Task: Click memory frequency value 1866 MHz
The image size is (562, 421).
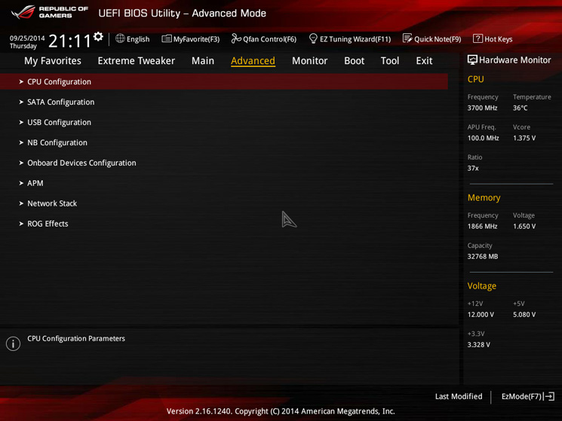Action: click(482, 227)
